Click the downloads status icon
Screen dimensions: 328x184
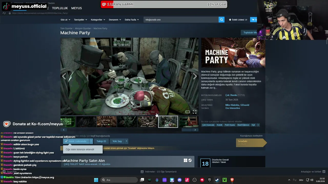click(x=142, y=172)
